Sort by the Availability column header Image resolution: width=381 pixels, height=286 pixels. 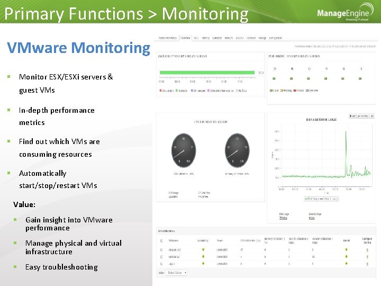pos(203,240)
